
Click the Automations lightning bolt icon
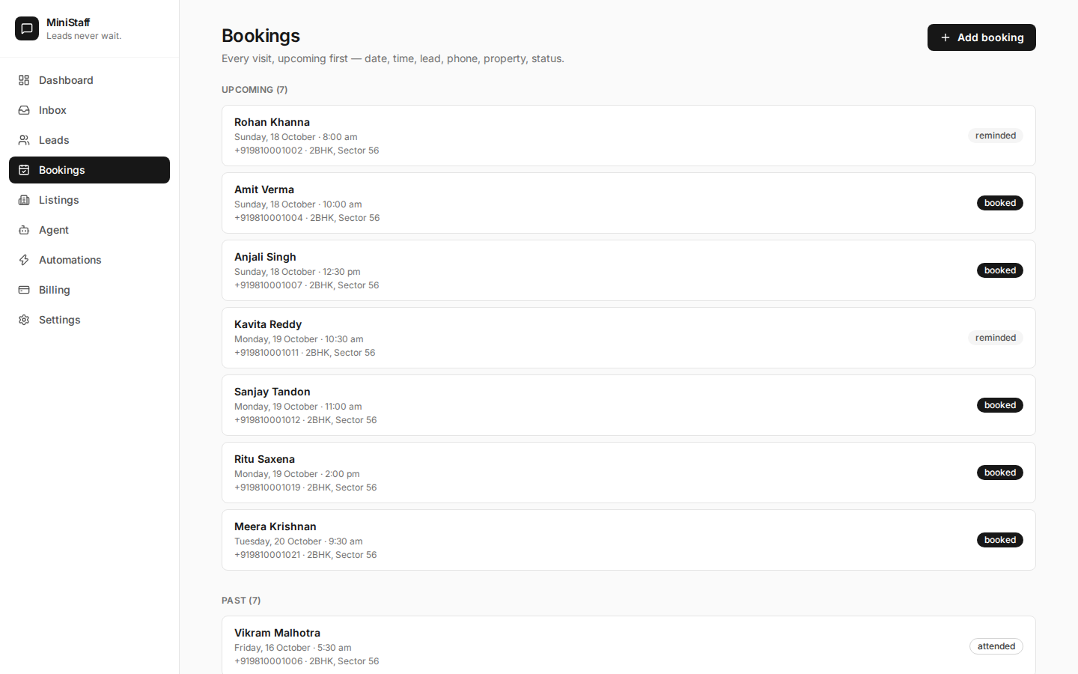click(x=24, y=260)
